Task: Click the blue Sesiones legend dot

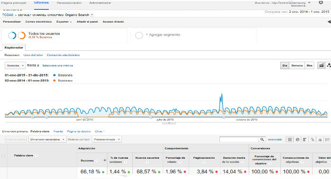Action: (54, 75)
